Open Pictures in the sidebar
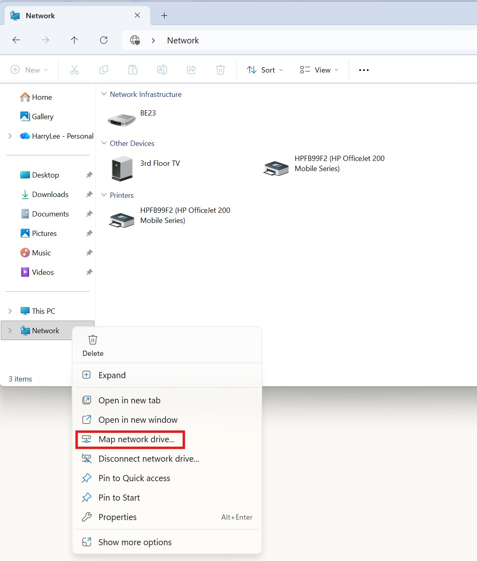The width and height of the screenshot is (477, 561). coord(39,233)
